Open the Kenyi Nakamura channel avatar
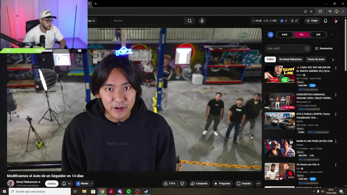The height and width of the screenshot is (195, 347). click(11, 183)
